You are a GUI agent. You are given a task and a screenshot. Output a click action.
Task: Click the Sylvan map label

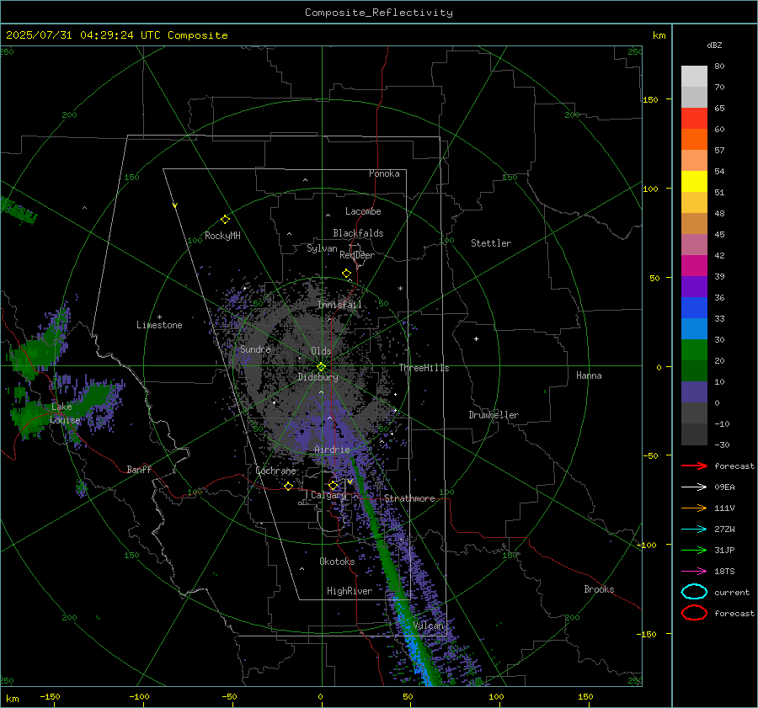pyautogui.click(x=322, y=248)
